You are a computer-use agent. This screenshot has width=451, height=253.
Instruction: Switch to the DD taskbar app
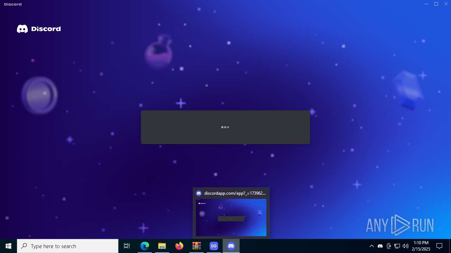point(214,246)
